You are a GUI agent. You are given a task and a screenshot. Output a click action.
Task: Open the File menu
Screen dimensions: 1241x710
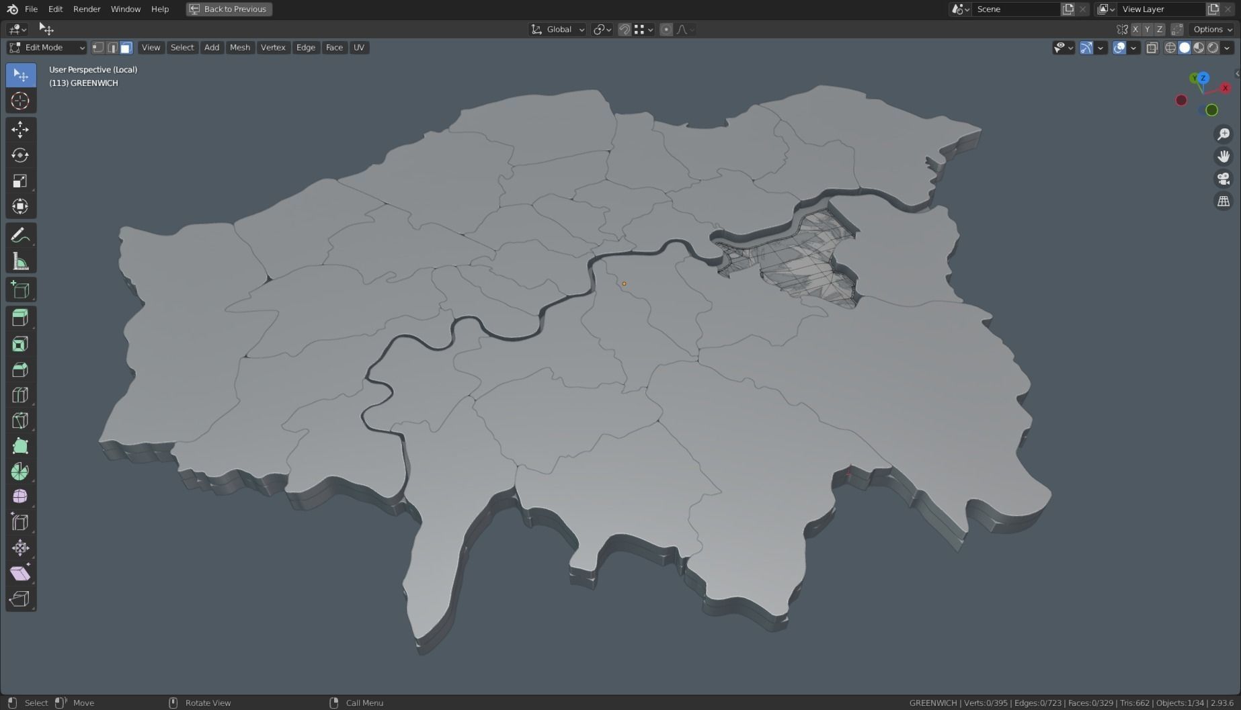coord(31,9)
